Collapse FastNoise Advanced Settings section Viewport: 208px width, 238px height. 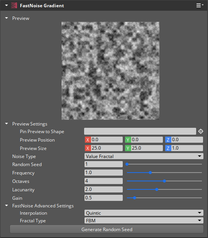click(x=6, y=205)
